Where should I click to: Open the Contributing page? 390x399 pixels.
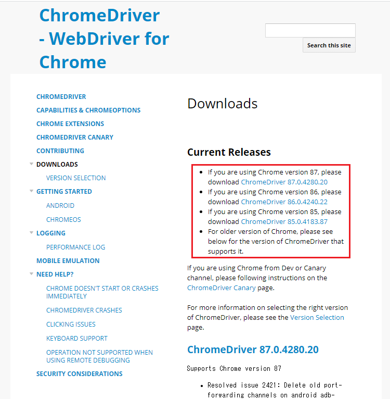coord(60,151)
